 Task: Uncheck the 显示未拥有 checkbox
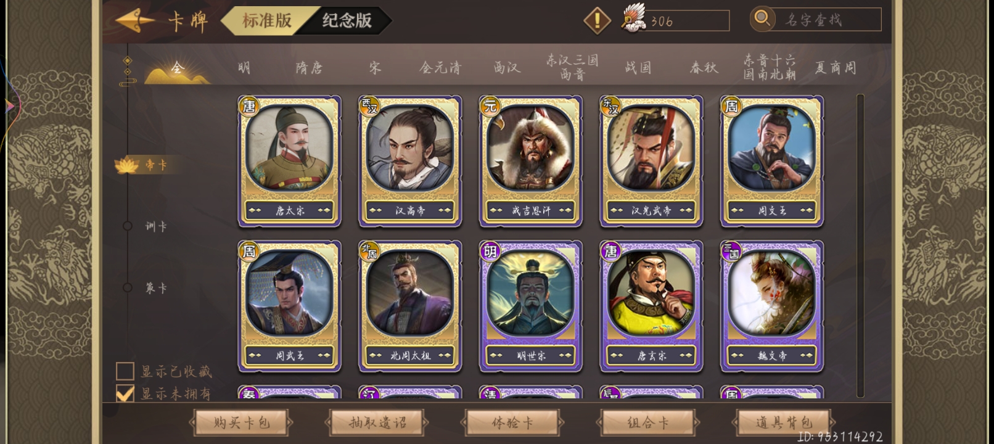pyautogui.click(x=125, y=393)
